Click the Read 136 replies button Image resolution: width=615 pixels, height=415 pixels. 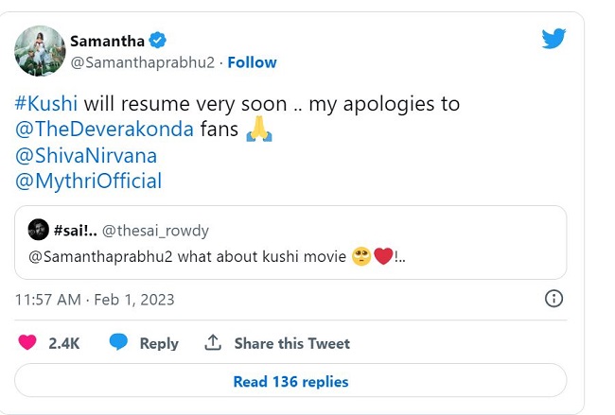pos(290,382)
